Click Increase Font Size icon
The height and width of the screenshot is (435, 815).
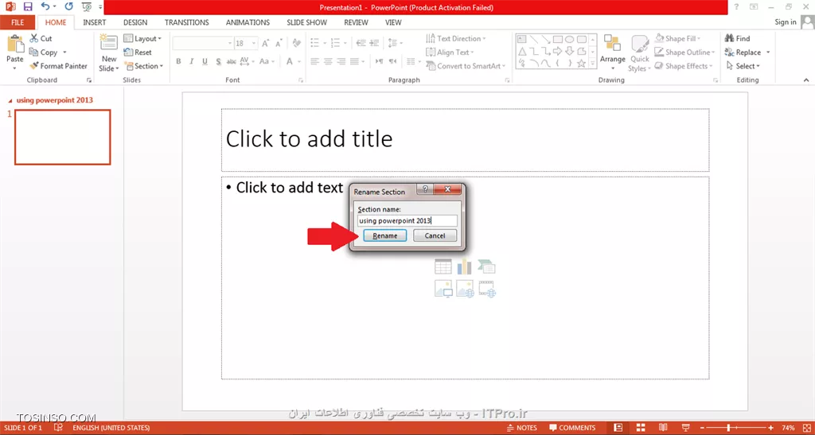pos(266,43)
